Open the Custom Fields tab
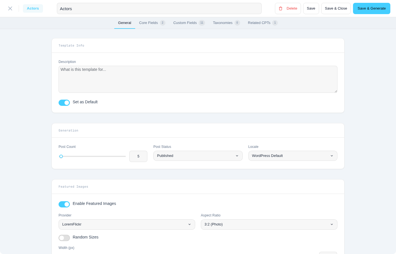Image resolution: width=396 pixels, height=254 pixels. coord(186,23)
